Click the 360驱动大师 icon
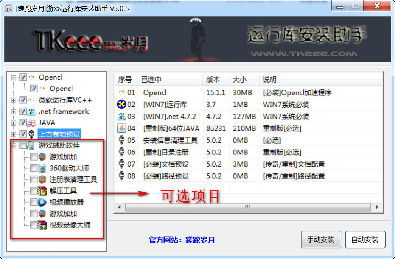The width and height of the screenshot is (395, 259). [43, 168]
